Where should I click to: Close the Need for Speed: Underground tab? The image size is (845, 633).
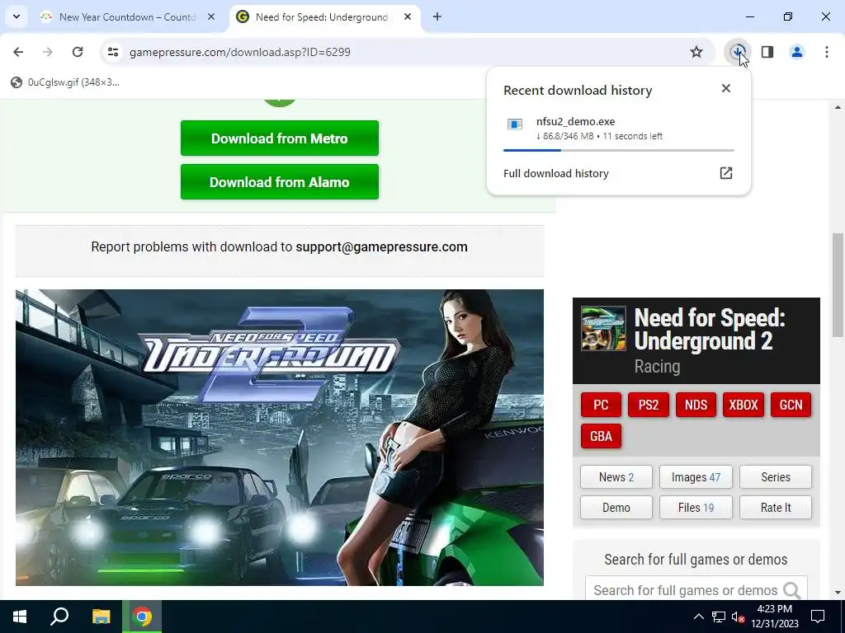[x=408, y=16]
